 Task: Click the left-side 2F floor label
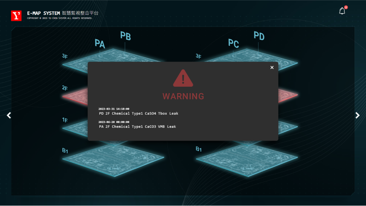point(65,88)
